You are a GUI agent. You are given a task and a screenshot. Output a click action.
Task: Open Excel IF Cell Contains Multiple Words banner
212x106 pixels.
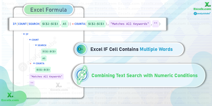click(129, 49)
